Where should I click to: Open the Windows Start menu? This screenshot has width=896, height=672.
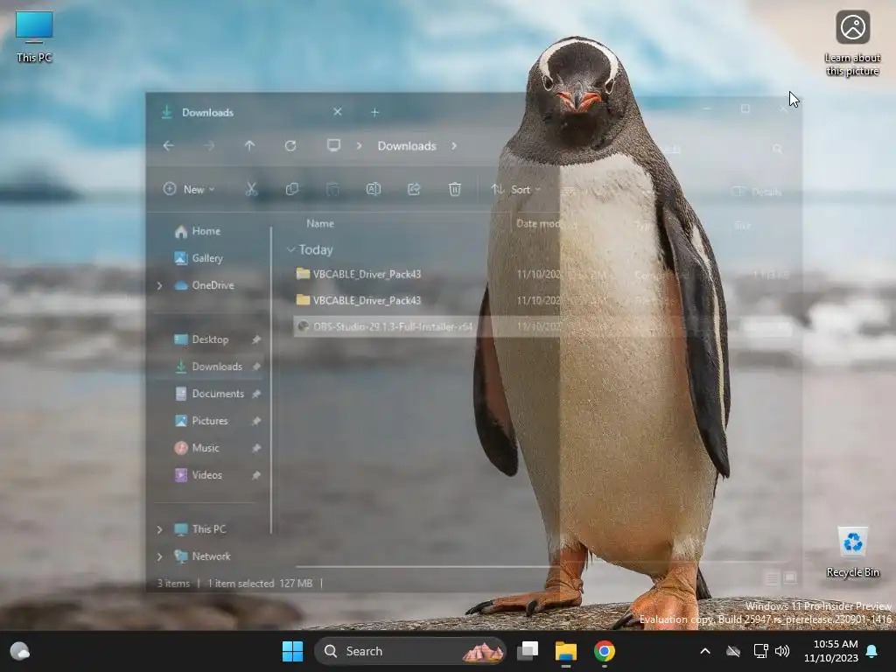coord(292,651)
